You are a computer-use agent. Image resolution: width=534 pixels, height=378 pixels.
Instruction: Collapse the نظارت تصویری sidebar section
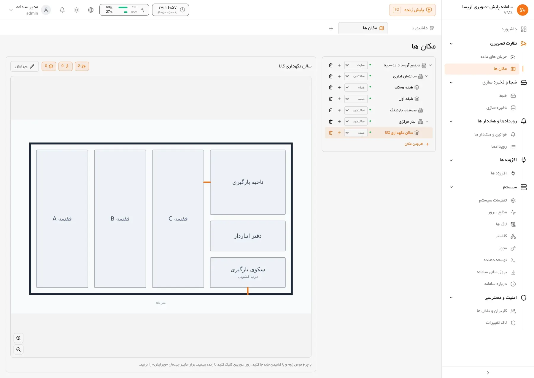tap(451, 44)
